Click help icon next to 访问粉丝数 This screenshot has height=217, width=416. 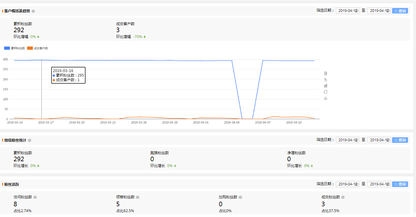(35, 197)
